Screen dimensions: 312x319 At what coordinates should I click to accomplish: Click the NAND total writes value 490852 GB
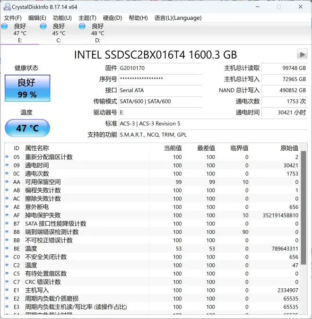(x=284, y=90)
